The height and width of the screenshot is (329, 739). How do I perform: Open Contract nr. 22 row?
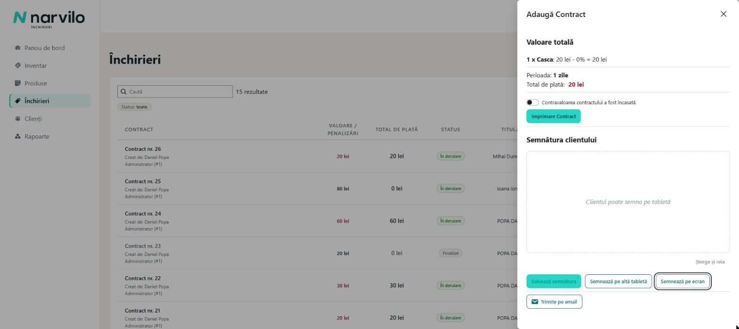click(317, 286)
